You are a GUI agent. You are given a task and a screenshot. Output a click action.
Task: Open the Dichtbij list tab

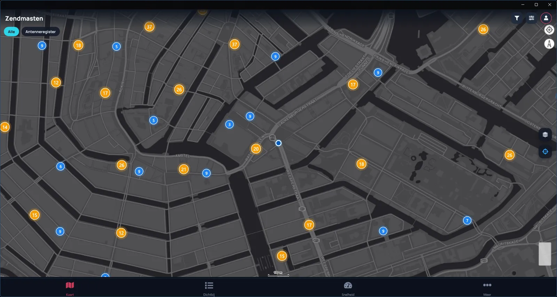click(x=209, y=288)
